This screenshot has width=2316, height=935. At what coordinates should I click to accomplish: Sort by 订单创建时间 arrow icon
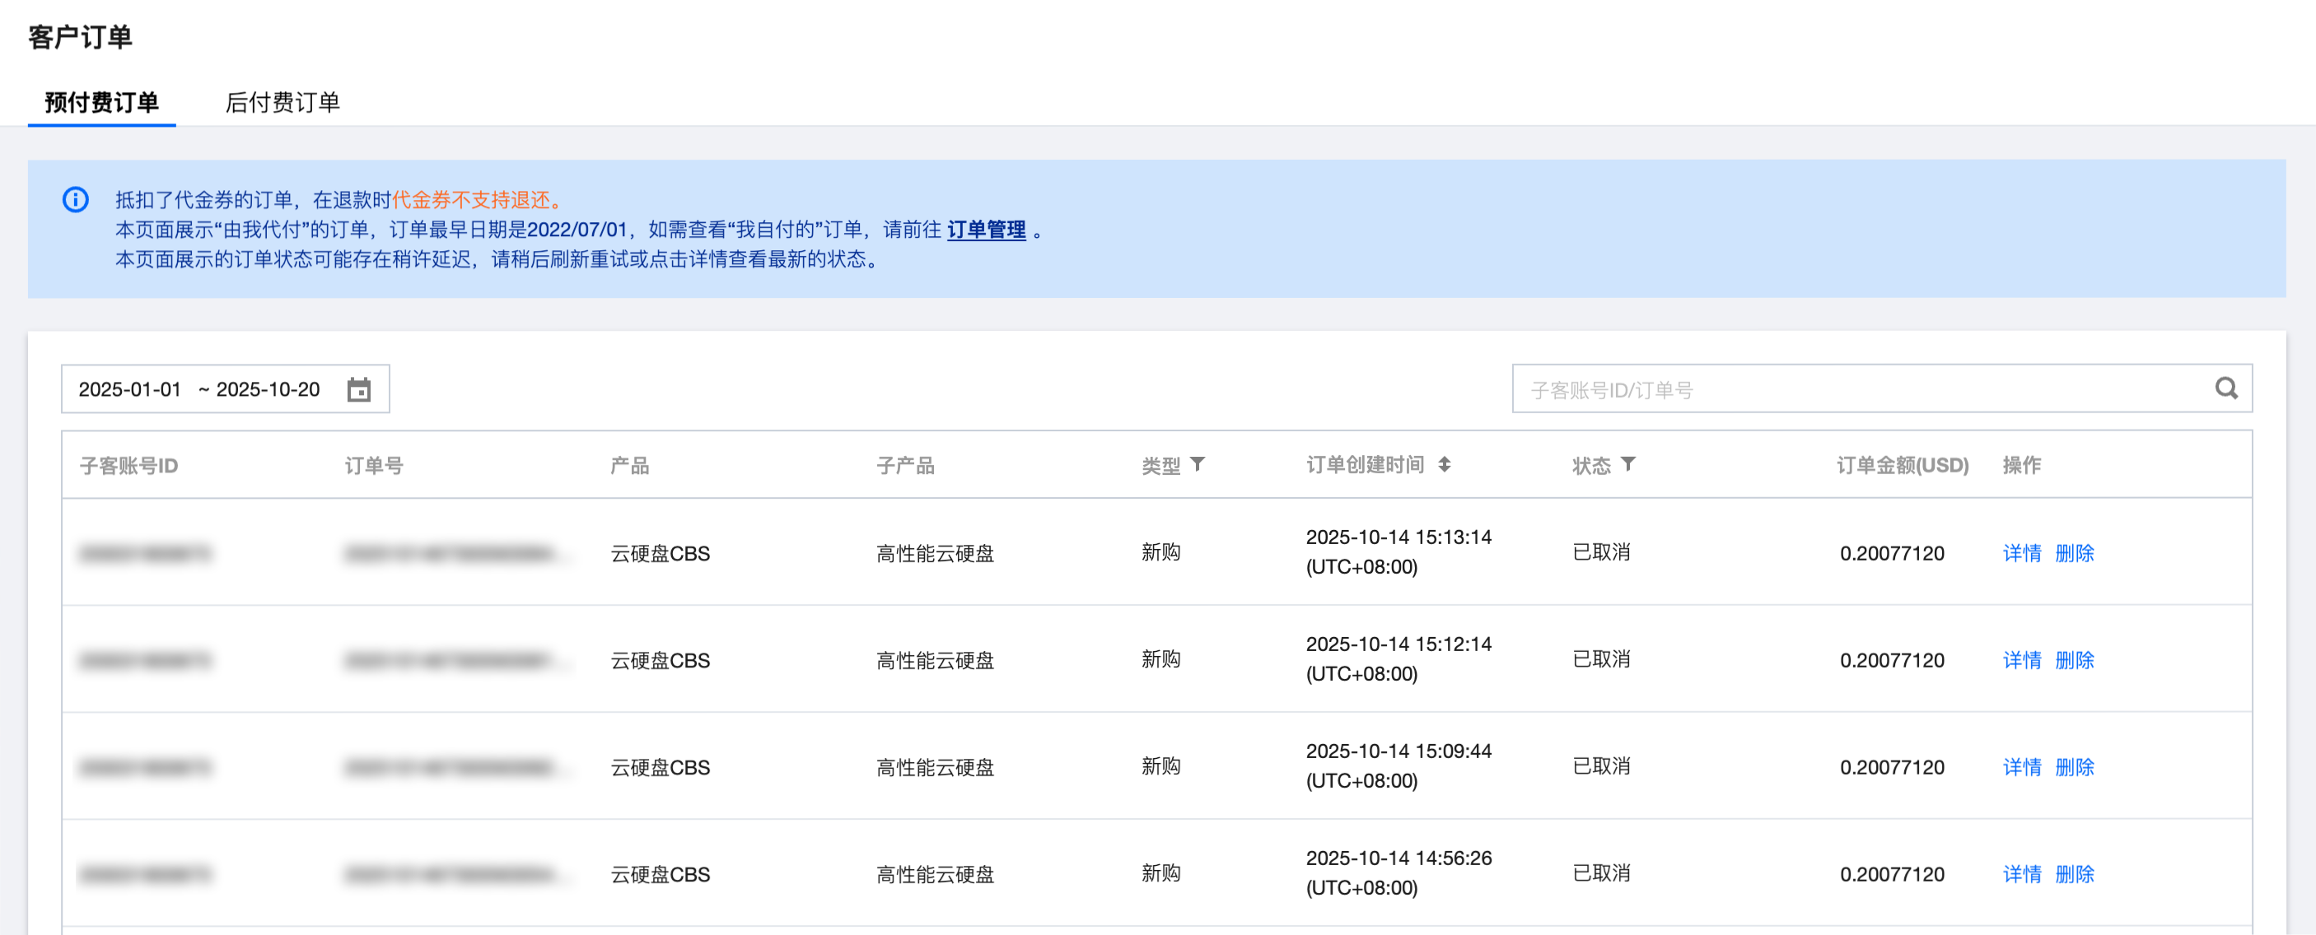1444,464
